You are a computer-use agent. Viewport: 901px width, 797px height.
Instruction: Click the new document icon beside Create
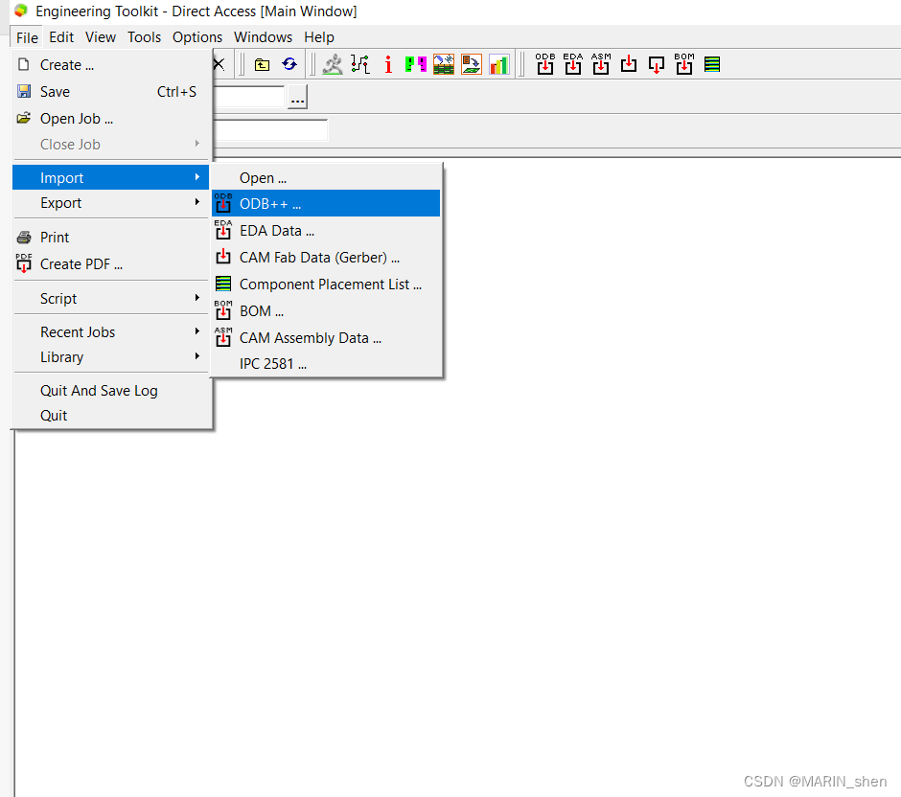pos(24,64)
